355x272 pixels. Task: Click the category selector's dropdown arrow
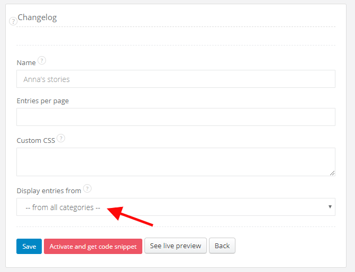coord(330,206)
